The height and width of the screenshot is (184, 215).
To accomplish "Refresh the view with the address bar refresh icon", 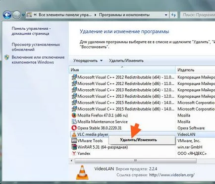I will [x=173, y=15].
